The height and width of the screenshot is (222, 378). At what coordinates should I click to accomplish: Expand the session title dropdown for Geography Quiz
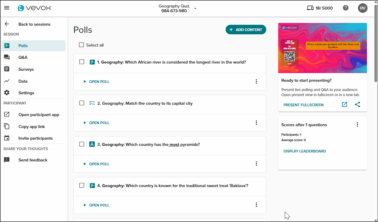point(195,9)
